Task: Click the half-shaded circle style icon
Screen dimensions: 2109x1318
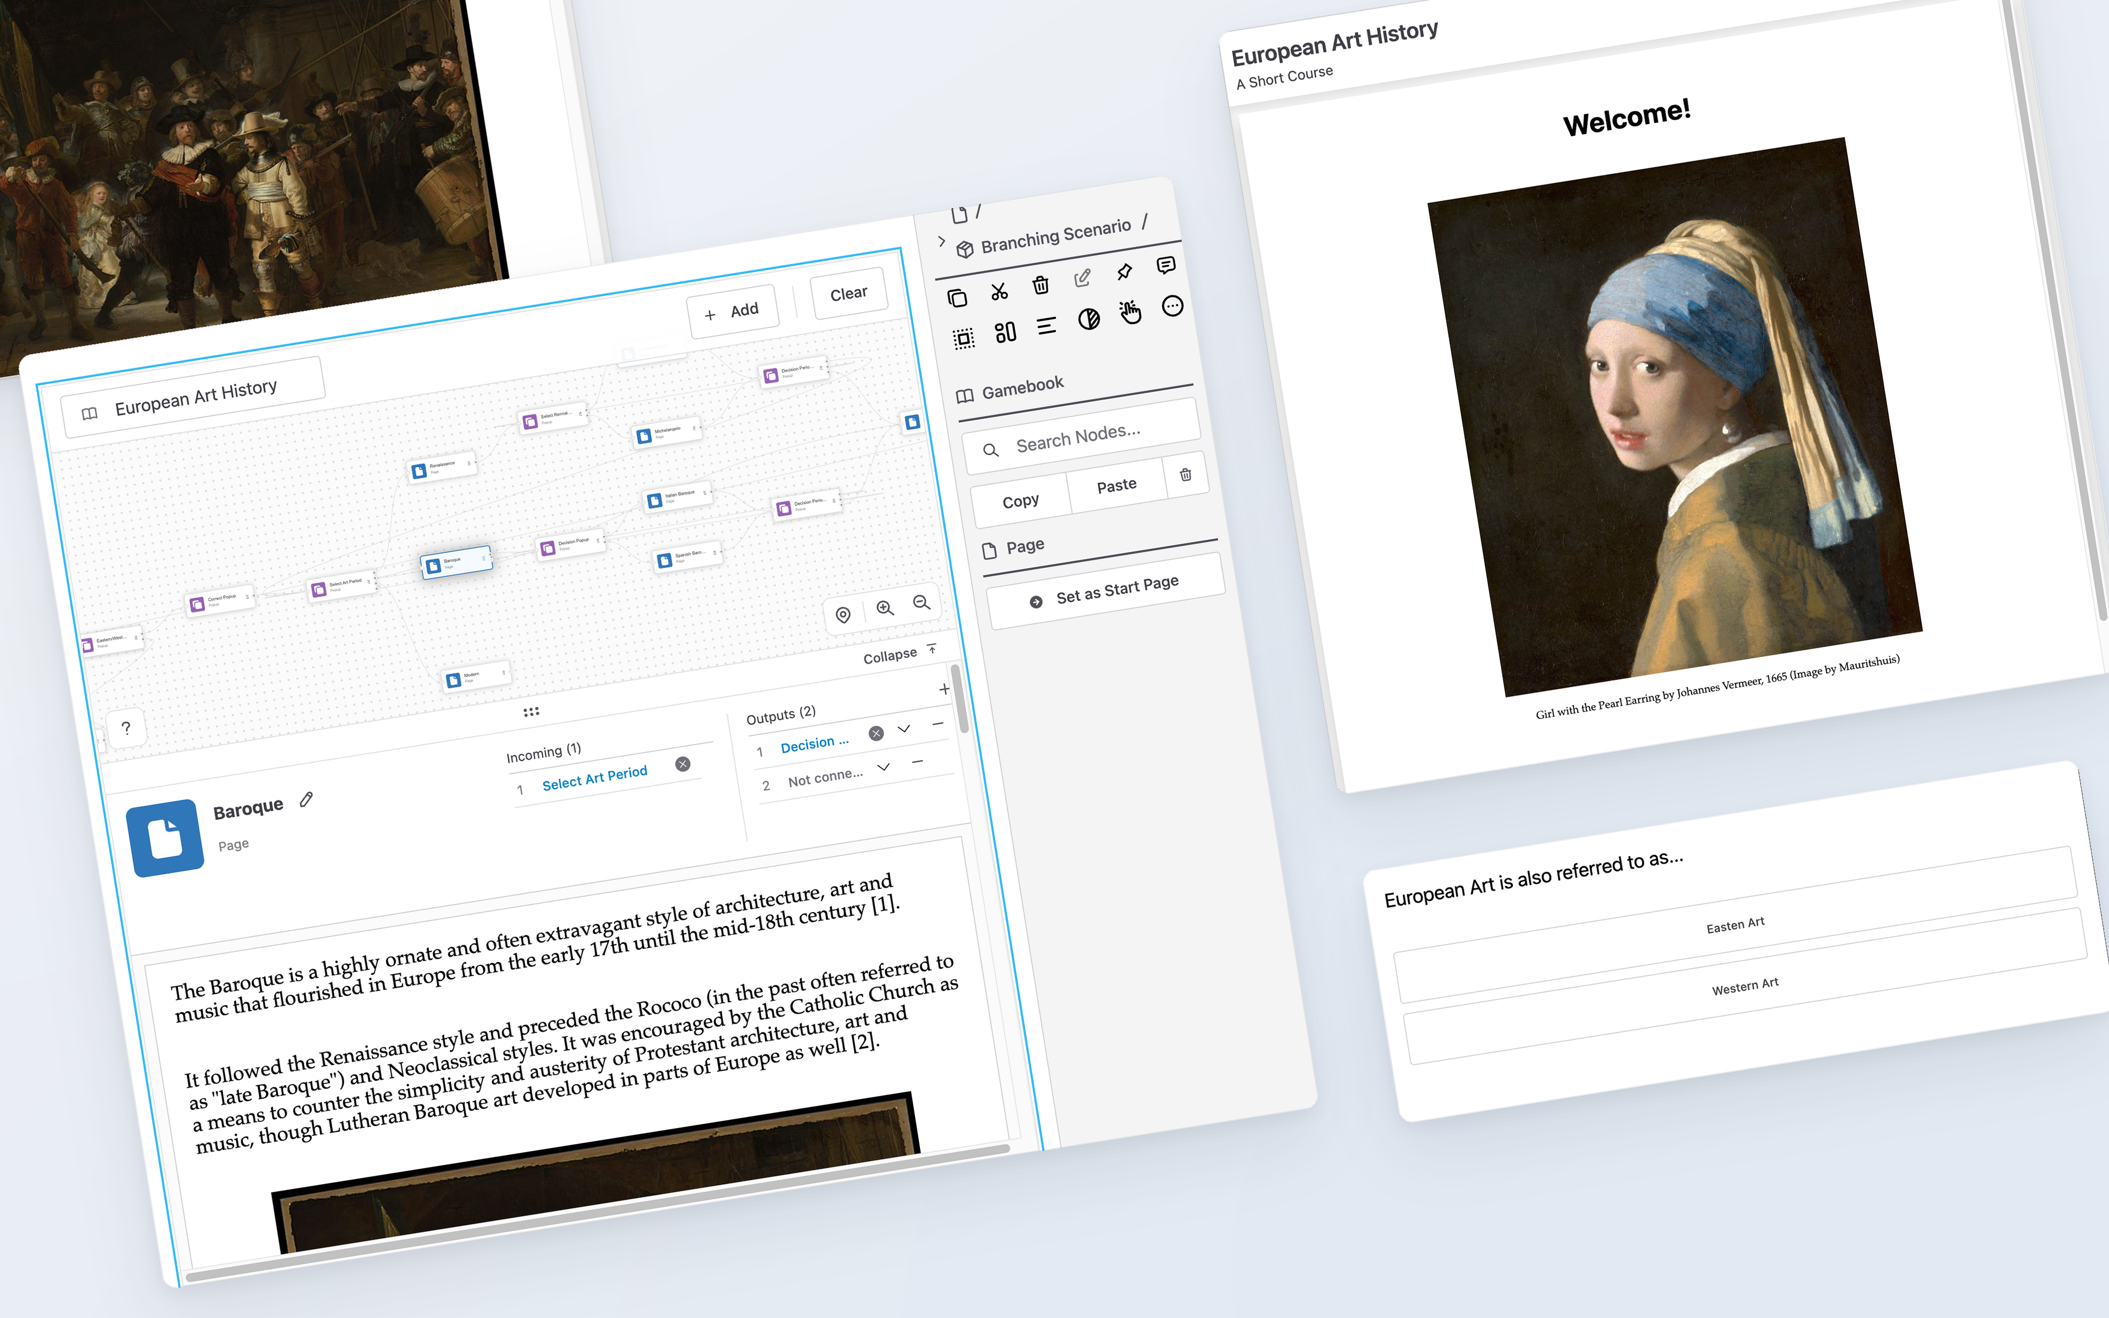Action: [x=1089, y=319]
